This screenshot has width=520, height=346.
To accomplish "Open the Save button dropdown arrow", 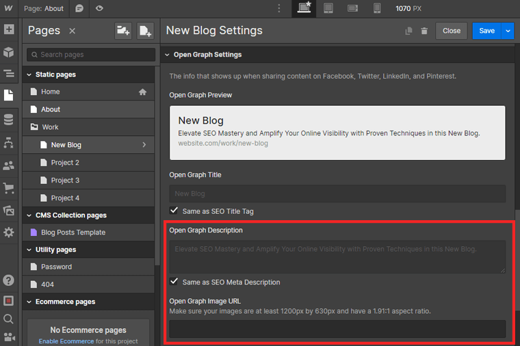I will [508, 31].
